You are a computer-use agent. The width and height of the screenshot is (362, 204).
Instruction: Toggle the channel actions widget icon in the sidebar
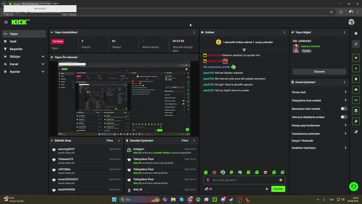pos(356,110)
